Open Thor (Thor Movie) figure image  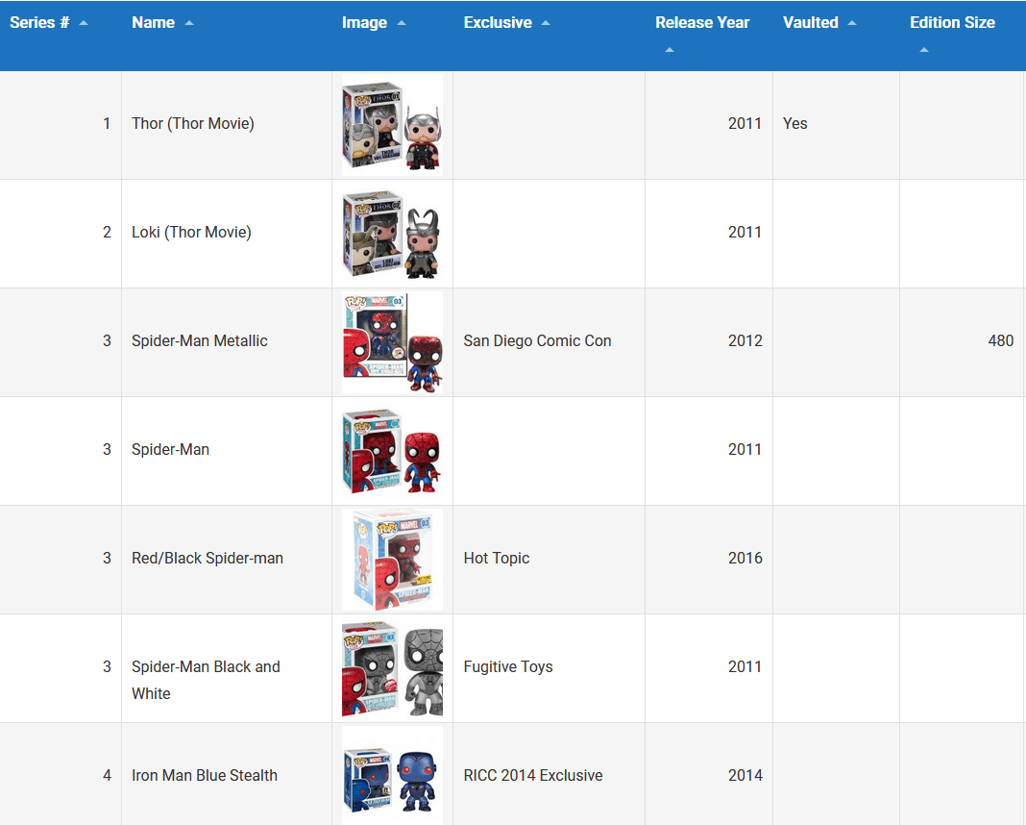(x=393, y=125)
